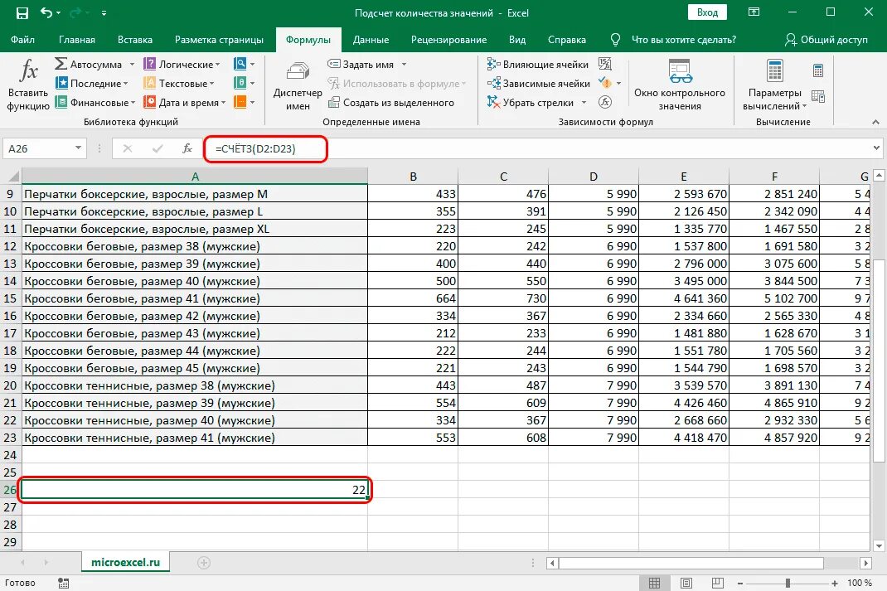Click Задать имя define name
887x591 pixels.
coord(361,64)
